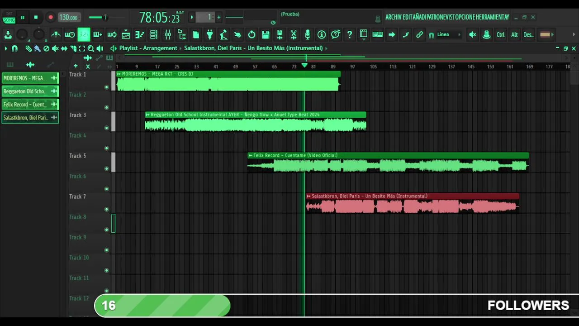Click the tempo field showing 130.000
This screenshot has height=326, width=579.
click(69, 17)
